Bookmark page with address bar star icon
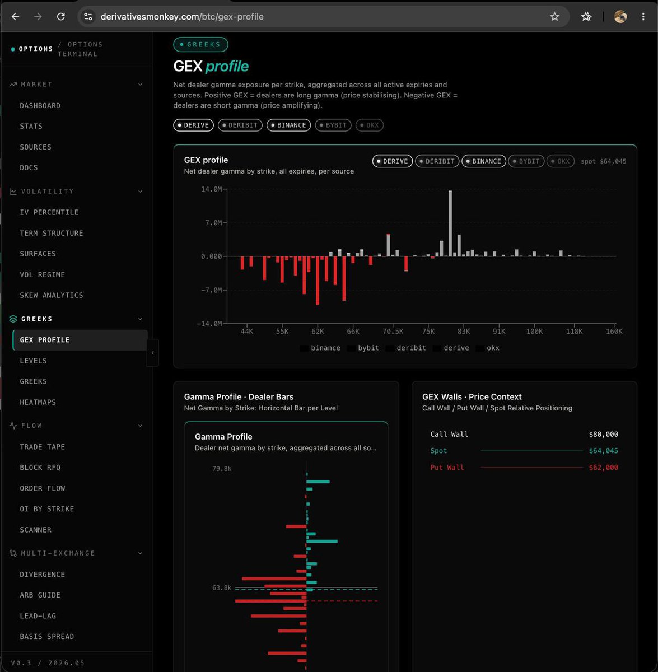Screen dimensions: 658x672 pos(554,17)
